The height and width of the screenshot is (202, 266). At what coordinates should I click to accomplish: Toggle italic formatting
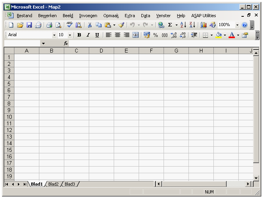88,35
